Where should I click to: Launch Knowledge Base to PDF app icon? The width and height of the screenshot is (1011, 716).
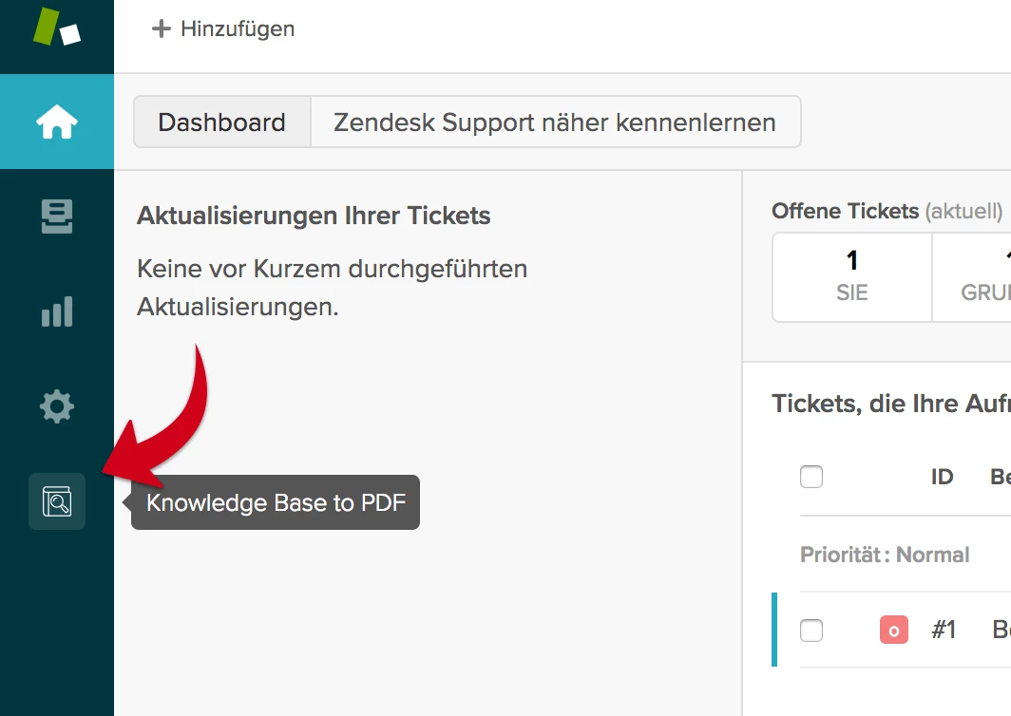coord(57,501)
